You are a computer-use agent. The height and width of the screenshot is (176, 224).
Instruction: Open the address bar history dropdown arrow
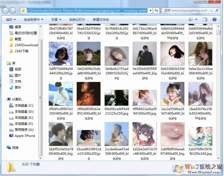click(150, 11)
